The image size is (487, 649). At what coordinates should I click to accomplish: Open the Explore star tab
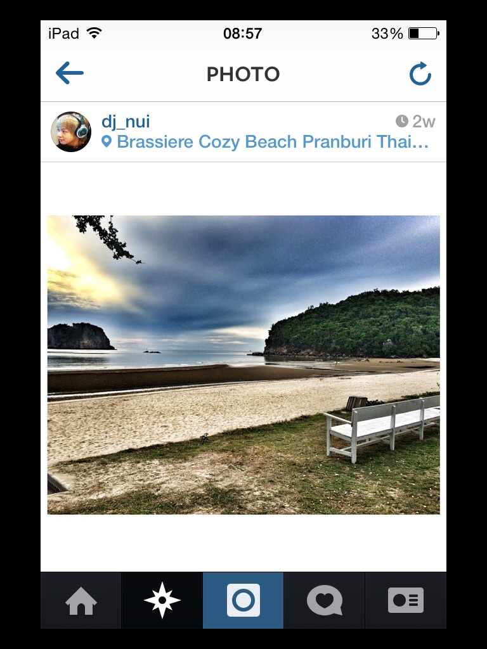pos(162,601)
